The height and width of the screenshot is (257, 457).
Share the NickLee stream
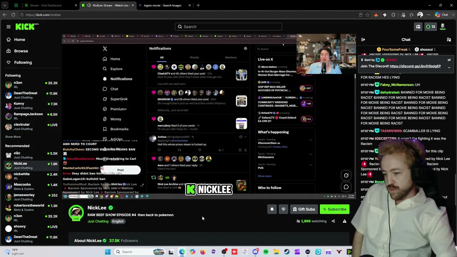tap(333, 221)
